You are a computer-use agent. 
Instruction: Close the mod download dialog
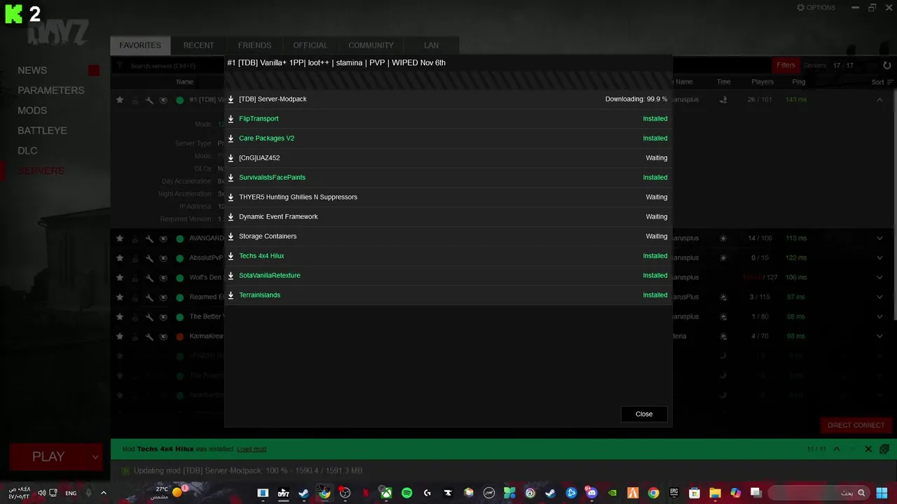coord(644,414)
